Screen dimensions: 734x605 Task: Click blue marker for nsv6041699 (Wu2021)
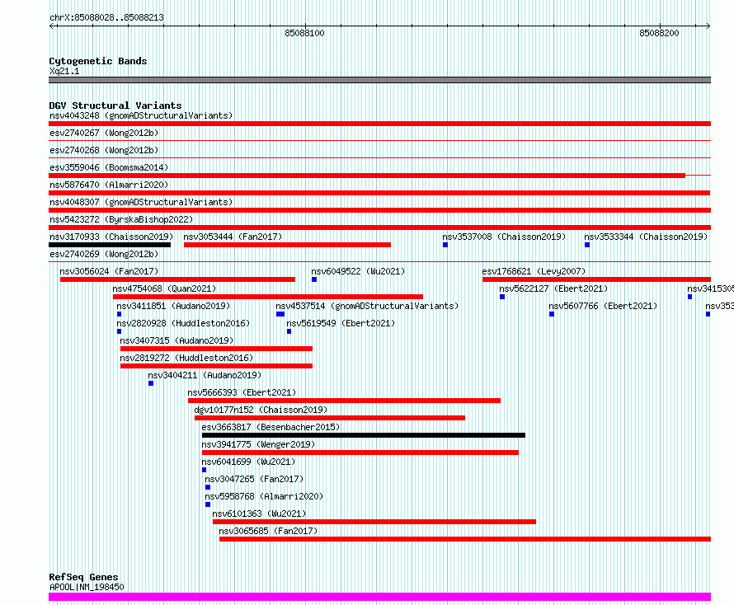(204, 470)
